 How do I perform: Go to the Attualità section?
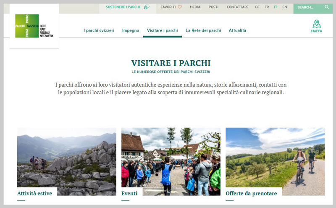tap(237, 31)
